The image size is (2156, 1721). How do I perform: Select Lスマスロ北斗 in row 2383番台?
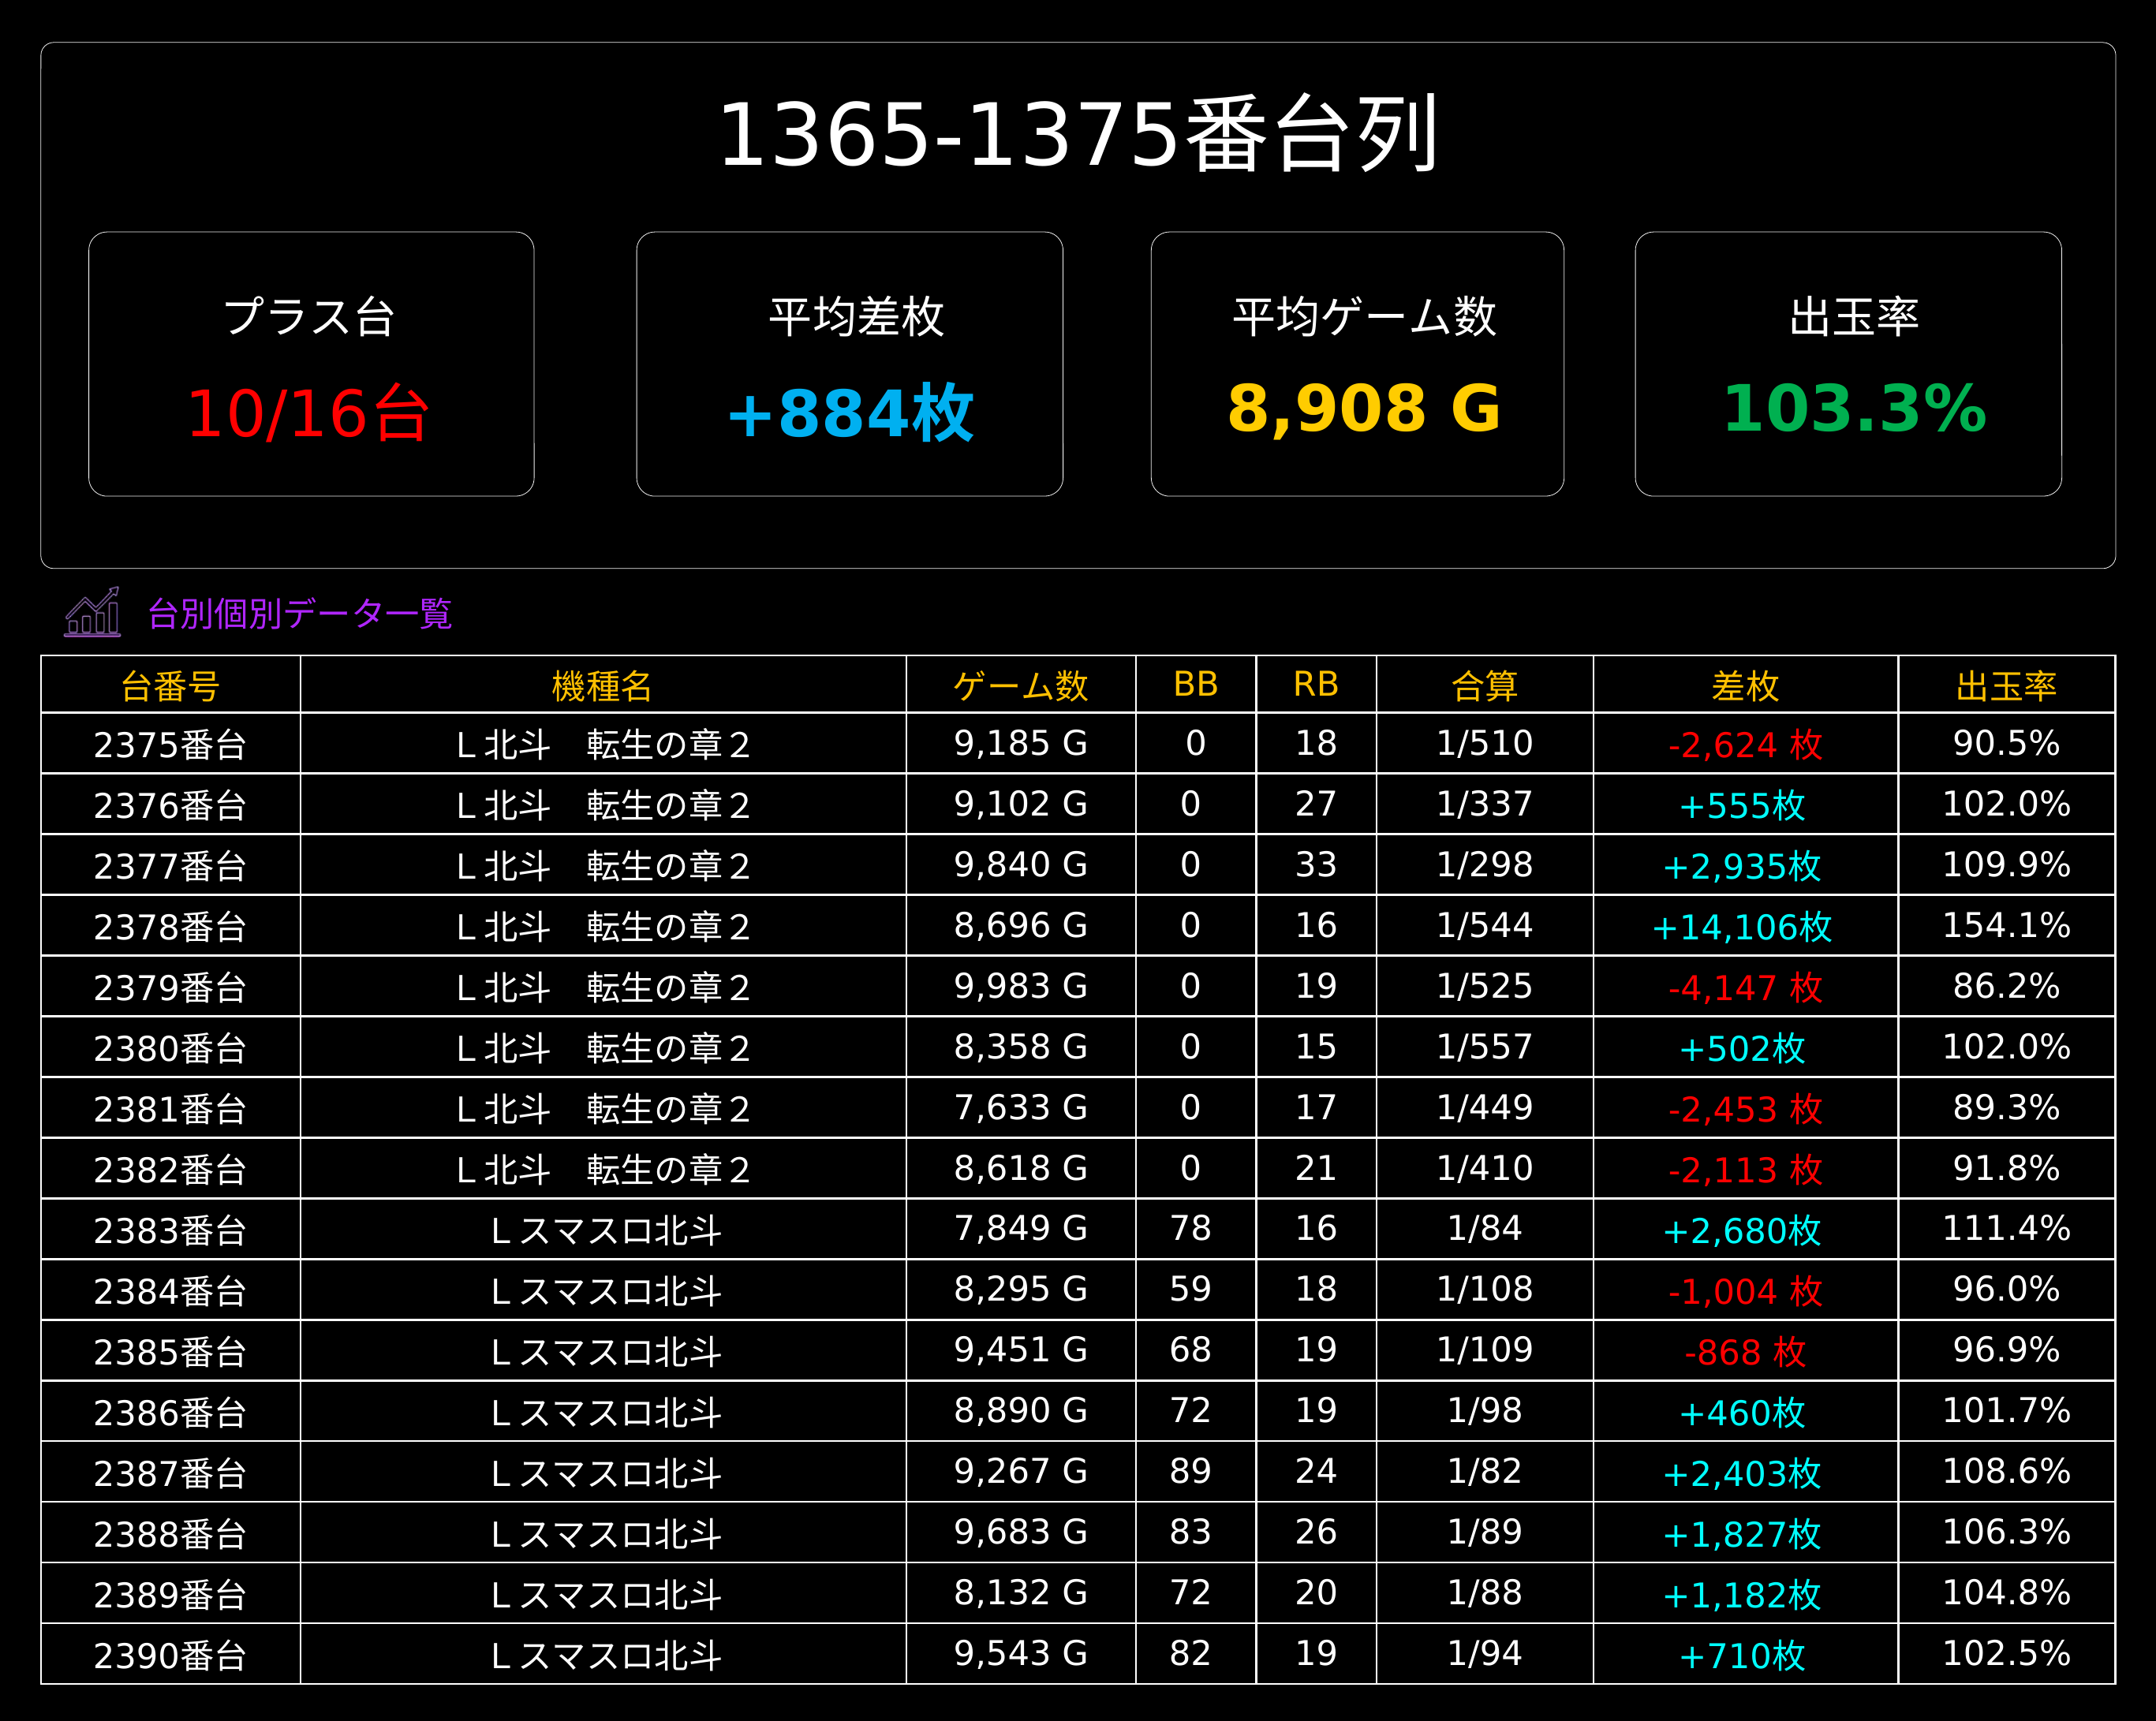pos(606,1230)
